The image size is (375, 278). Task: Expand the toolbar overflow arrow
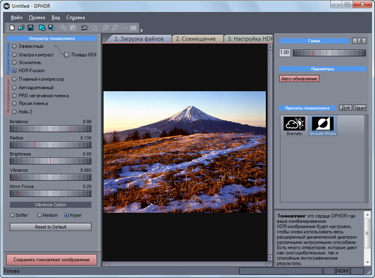[141, 31]
